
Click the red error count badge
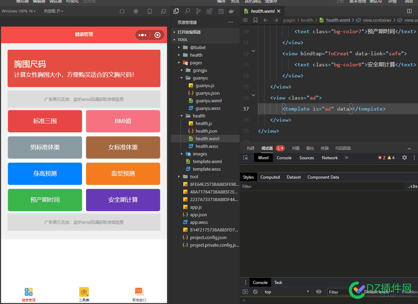coord(382,158)
